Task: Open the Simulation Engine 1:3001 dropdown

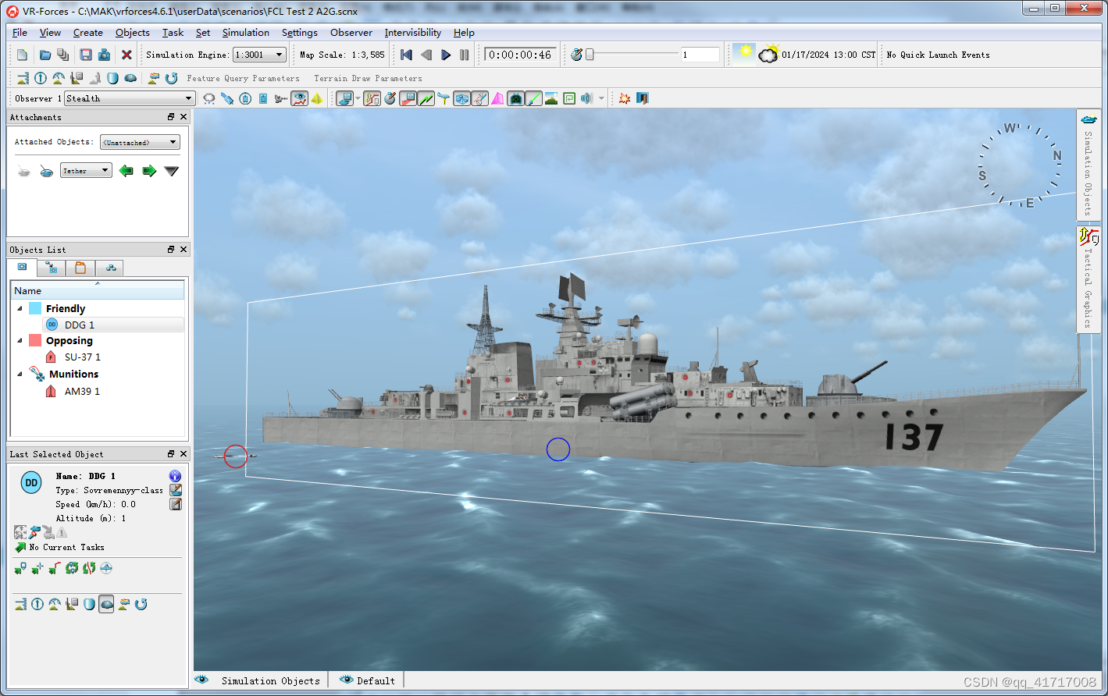Action: coord(260,55)
